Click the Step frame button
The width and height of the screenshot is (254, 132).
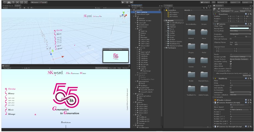(132, 2)
